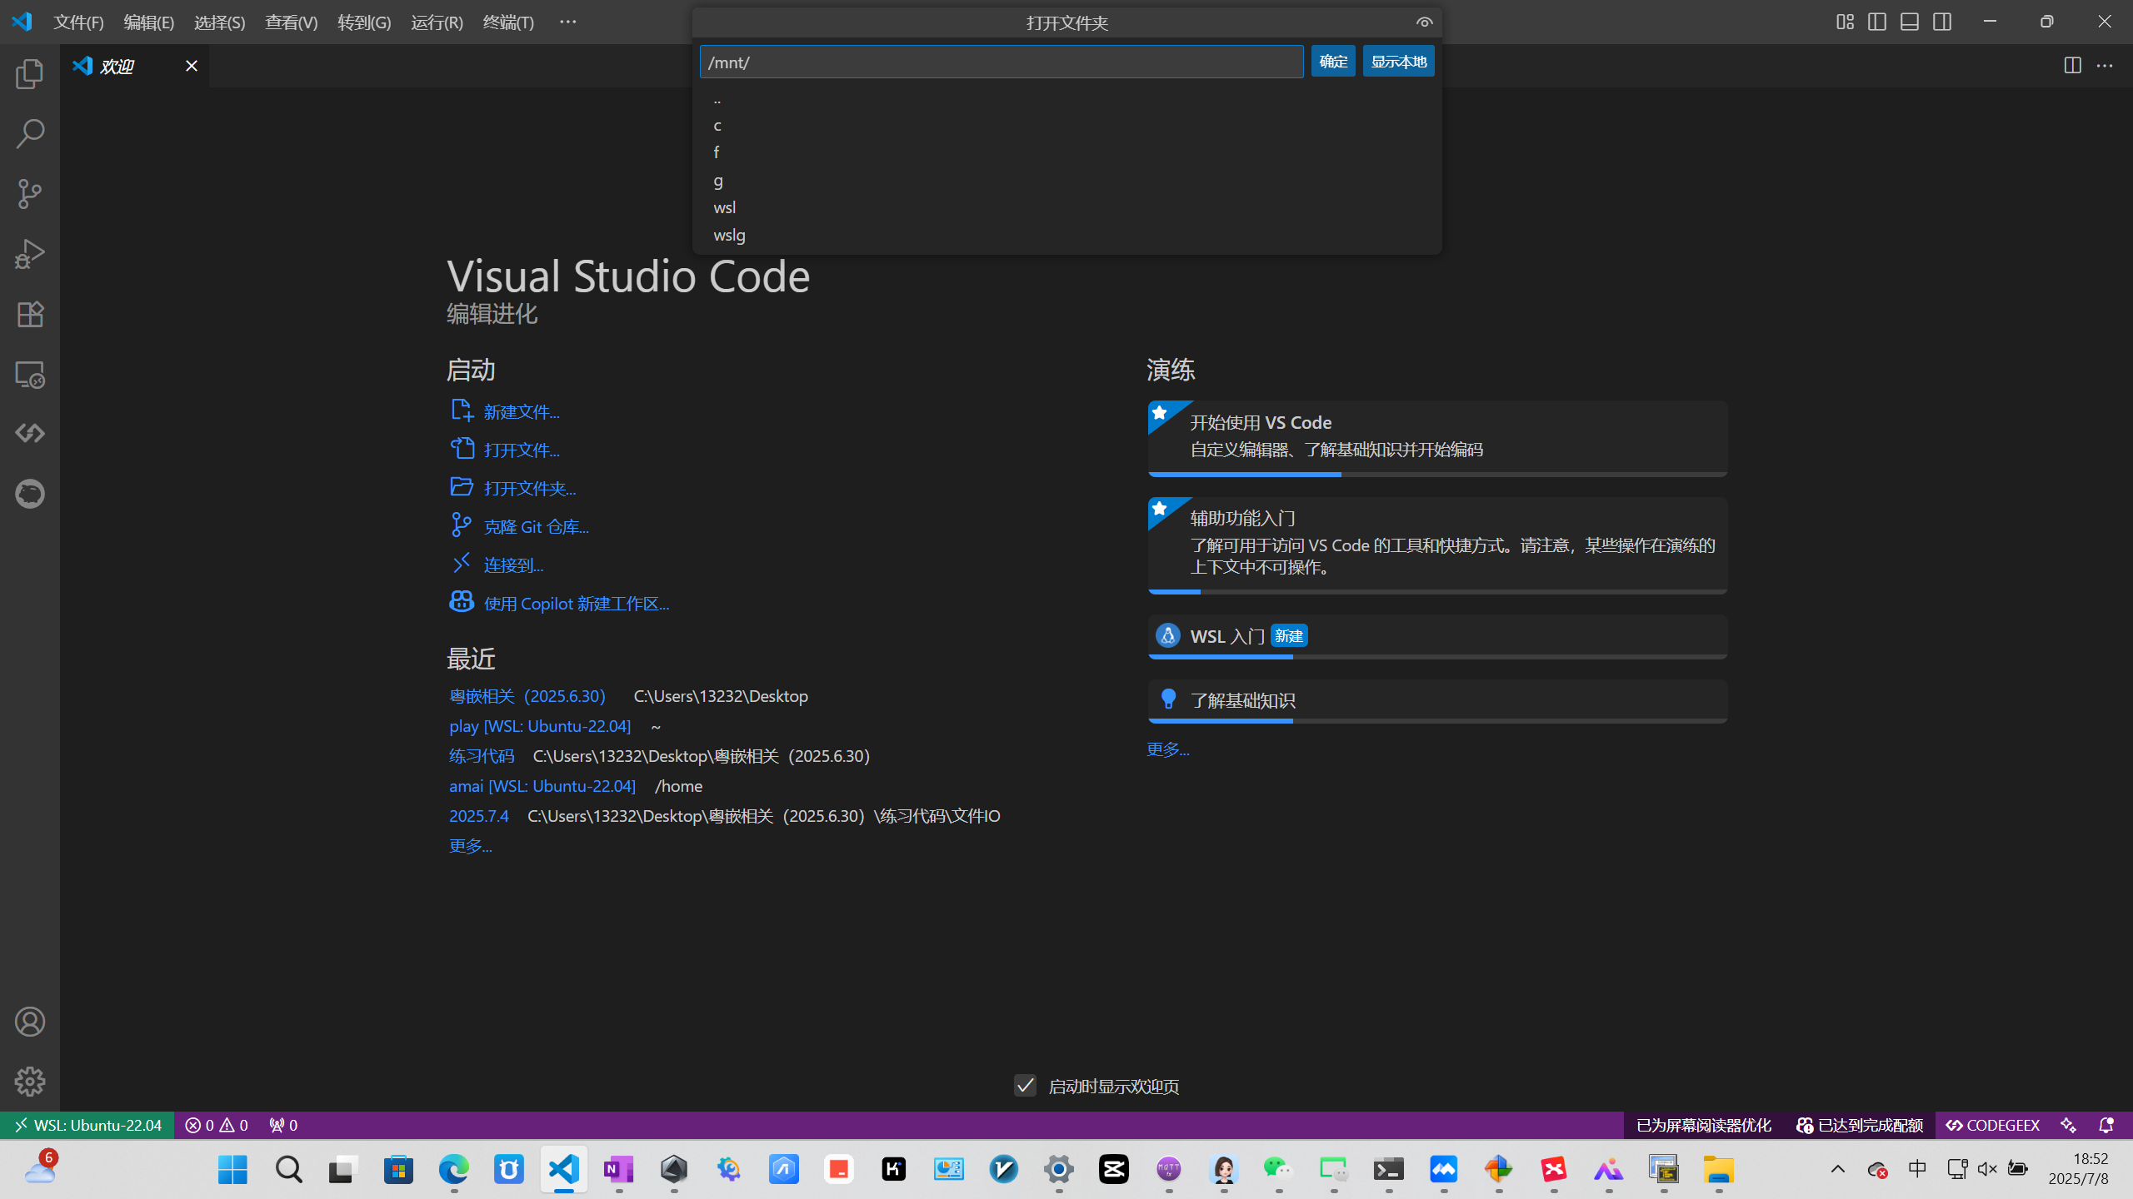The width and height of the screenshot is (2133, 1199).
Task: Open the Extensions view
Action: point(29,314)
